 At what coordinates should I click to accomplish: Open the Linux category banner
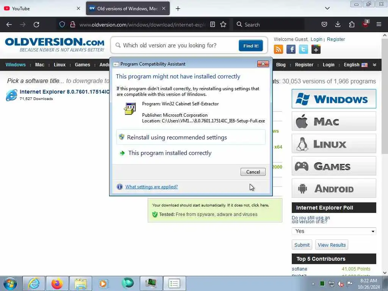(x=334, y=144)
